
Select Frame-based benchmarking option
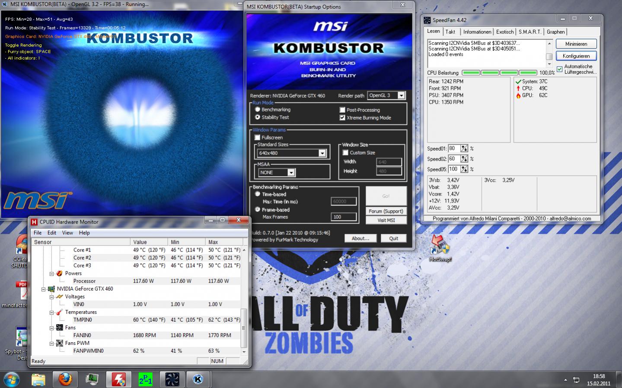click(x=258, y=209)
